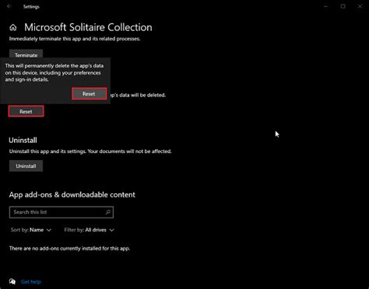369x289 pixels.
Task: Confirm Reset in the warning popup
Action: (x=90, y=93)
